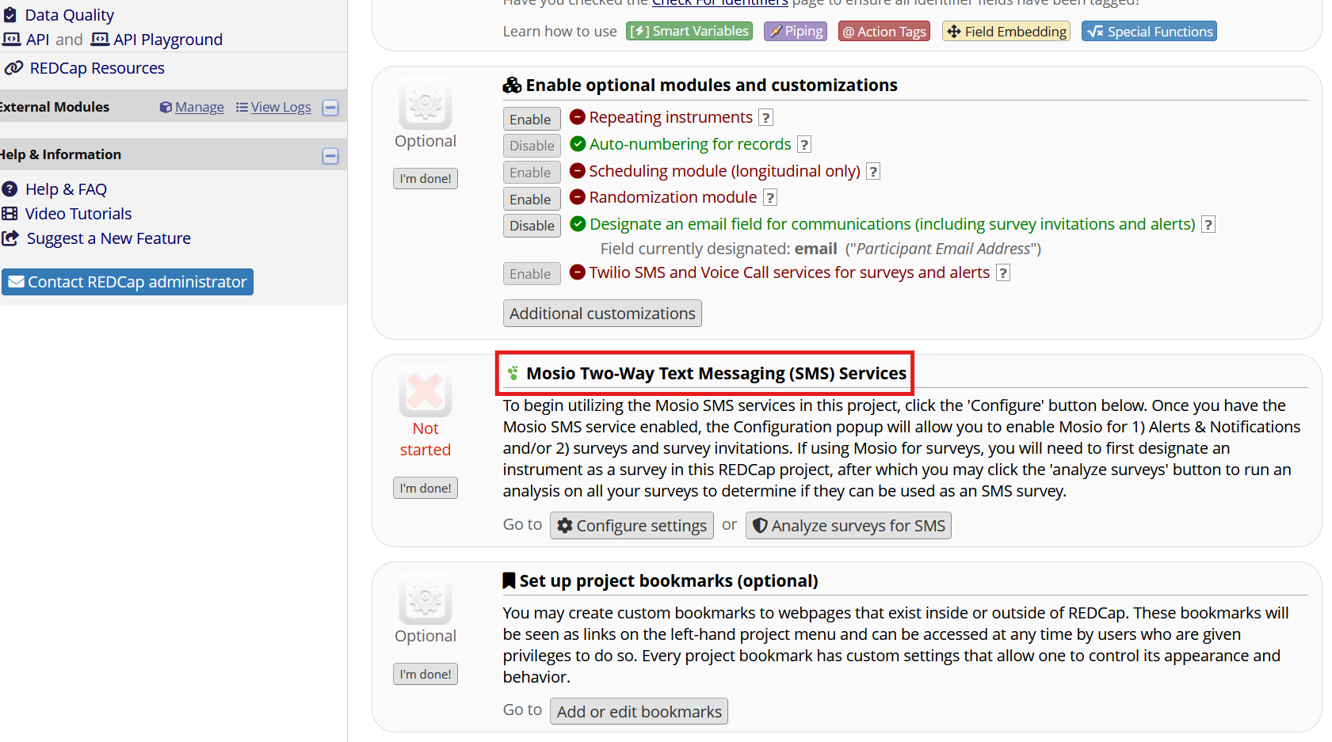Enable the Randomization module
The height and width of the screenshot is (742, 1332).
(x=532, y=199)
